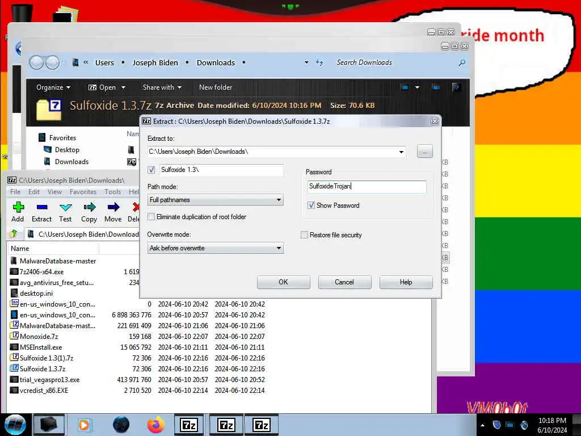The height and width of the screenshot is (436, 581).
Task: Click the Password input field
Action: pos(367,186)
